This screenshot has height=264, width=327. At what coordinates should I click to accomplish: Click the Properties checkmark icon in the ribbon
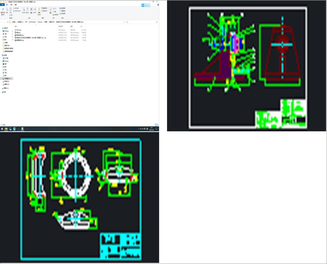point(50,9)
